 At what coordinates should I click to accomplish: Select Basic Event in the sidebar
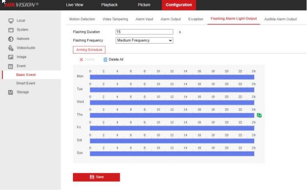[x=26, y=75]
